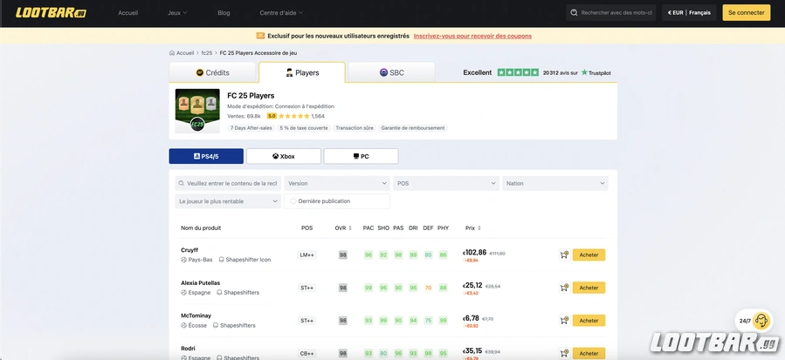The width and height of the screenshot is (785, 360).
Task: Click the FC 25 Players product thumbnail
Action: pyautogui.click(x=197, y=111)
